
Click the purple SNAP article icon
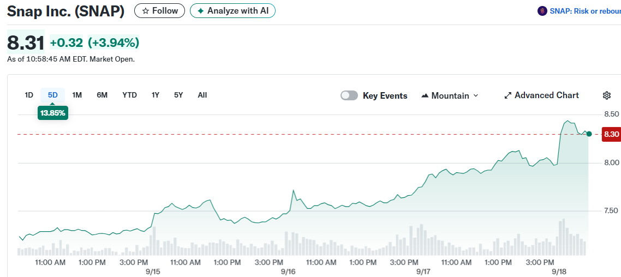point(542,11)
